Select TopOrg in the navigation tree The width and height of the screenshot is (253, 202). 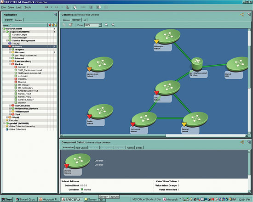16,44
